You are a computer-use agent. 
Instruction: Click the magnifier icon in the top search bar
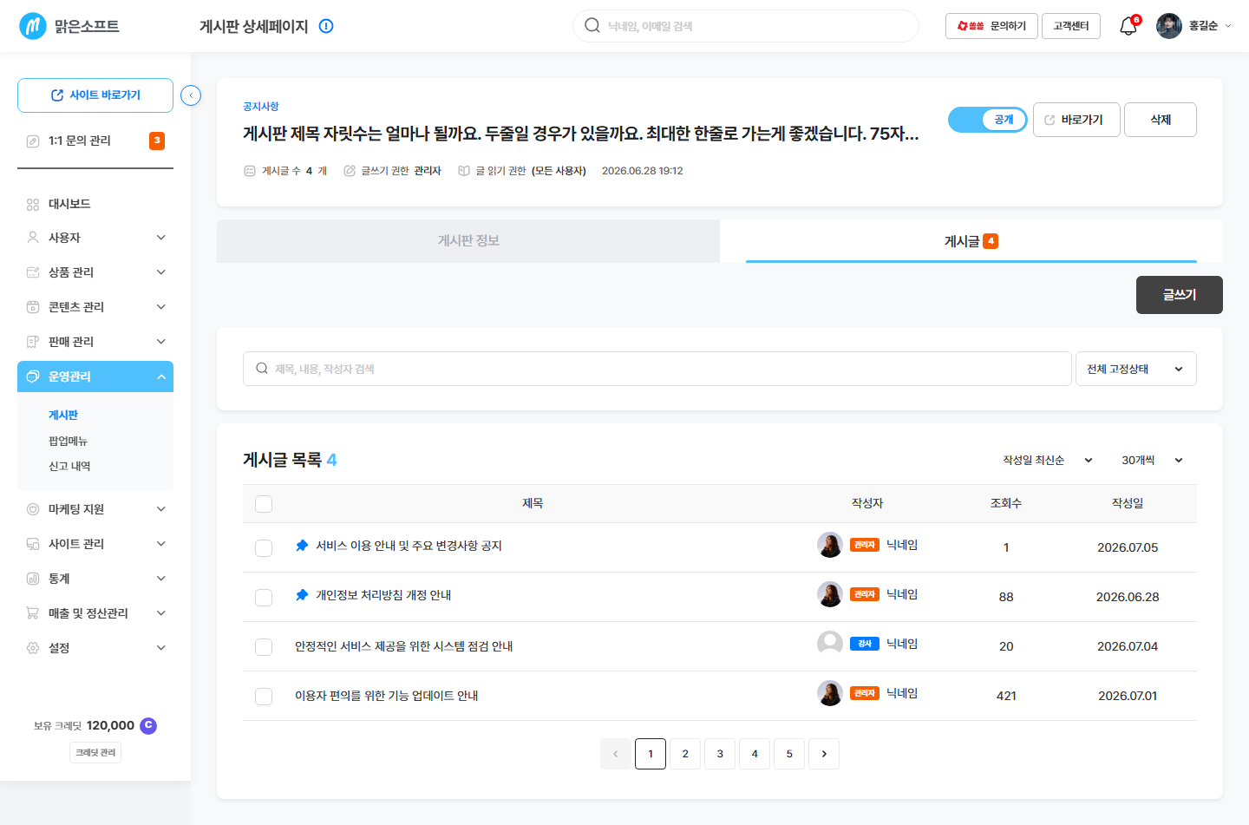(592, 25)
